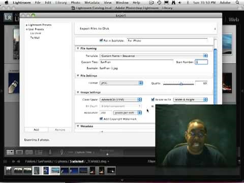Open the Template dropdown
244x183 pixels.
154,56
